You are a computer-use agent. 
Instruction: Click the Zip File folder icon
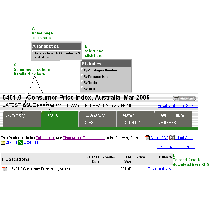3,143
